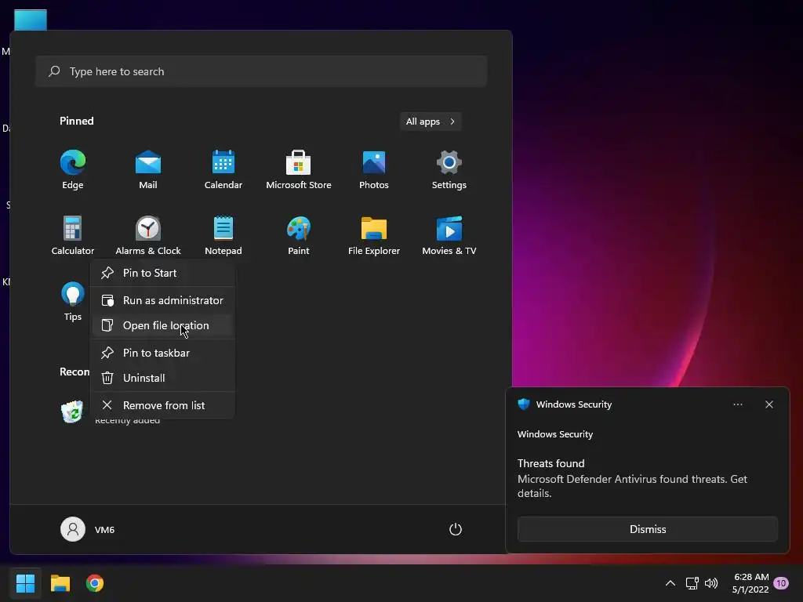Select Uninstall from context menu
The width and height of the screenshot is (803, 602).
pyautogui.click(x=163, y=379)
